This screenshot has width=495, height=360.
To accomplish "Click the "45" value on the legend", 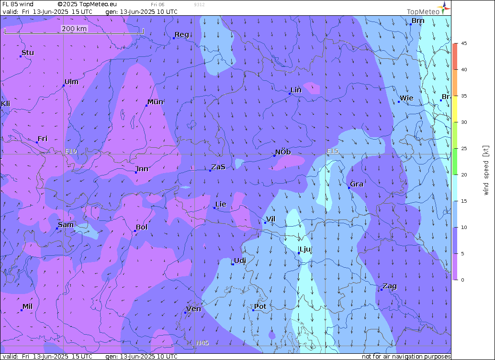I will click(x=464, y=44).
